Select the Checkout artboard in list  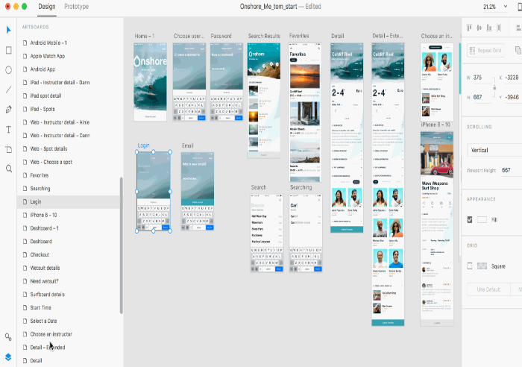pos(41,255)
